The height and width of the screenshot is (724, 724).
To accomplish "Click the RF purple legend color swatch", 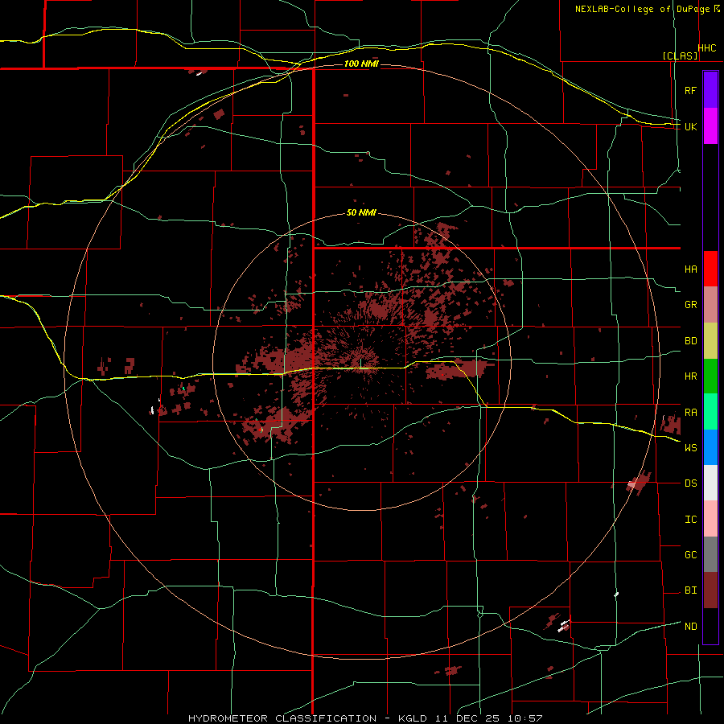I will 710,89.
